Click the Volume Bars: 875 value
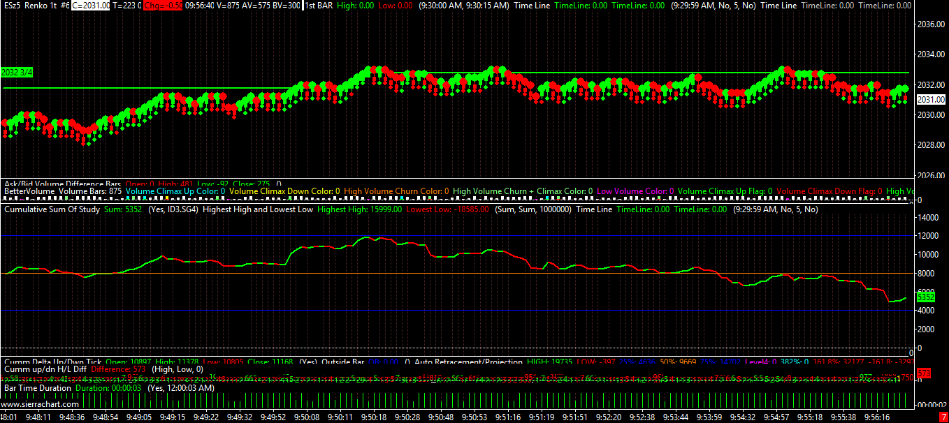 point(91,191)
